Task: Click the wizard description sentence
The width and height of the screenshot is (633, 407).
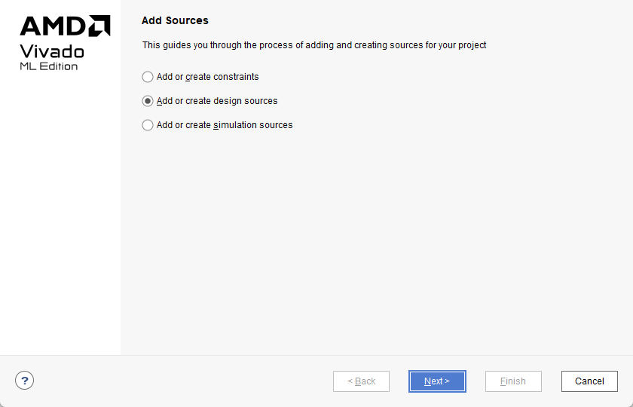Action: [314, 45]
